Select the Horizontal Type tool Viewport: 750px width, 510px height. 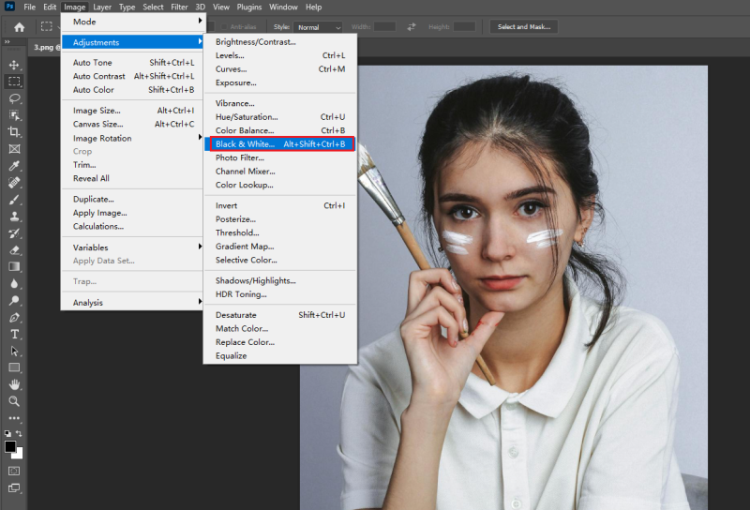14,335
